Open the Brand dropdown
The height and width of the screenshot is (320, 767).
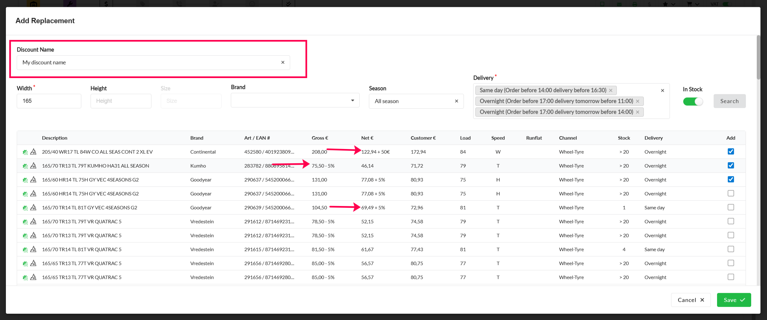click(295, 100)
